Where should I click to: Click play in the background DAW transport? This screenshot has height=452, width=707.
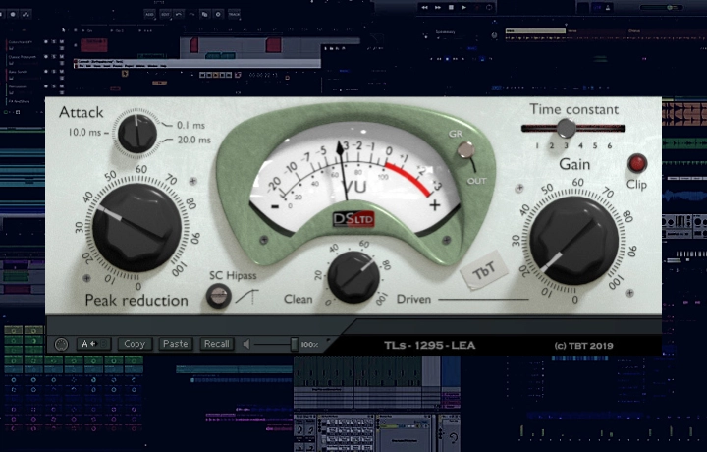click(463, 7)
